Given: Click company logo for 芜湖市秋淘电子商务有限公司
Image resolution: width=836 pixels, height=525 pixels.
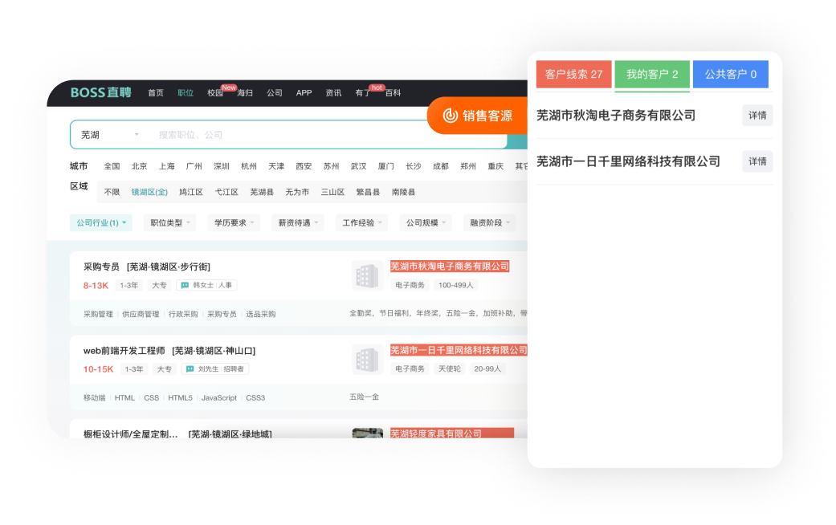Looking at the screenshot, I should coord(367,276).
